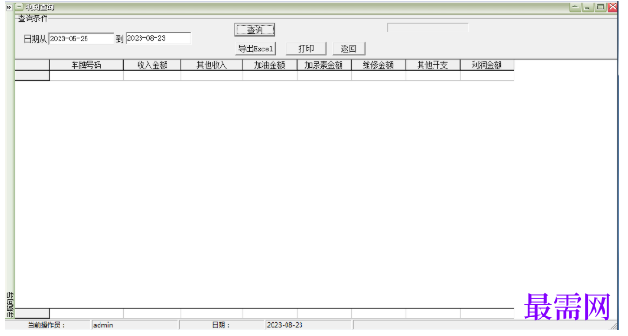Viewport: 628px width, 336px height.
Task: Focus the start date field 2023-05-25
Action: [x=81, y=38]
